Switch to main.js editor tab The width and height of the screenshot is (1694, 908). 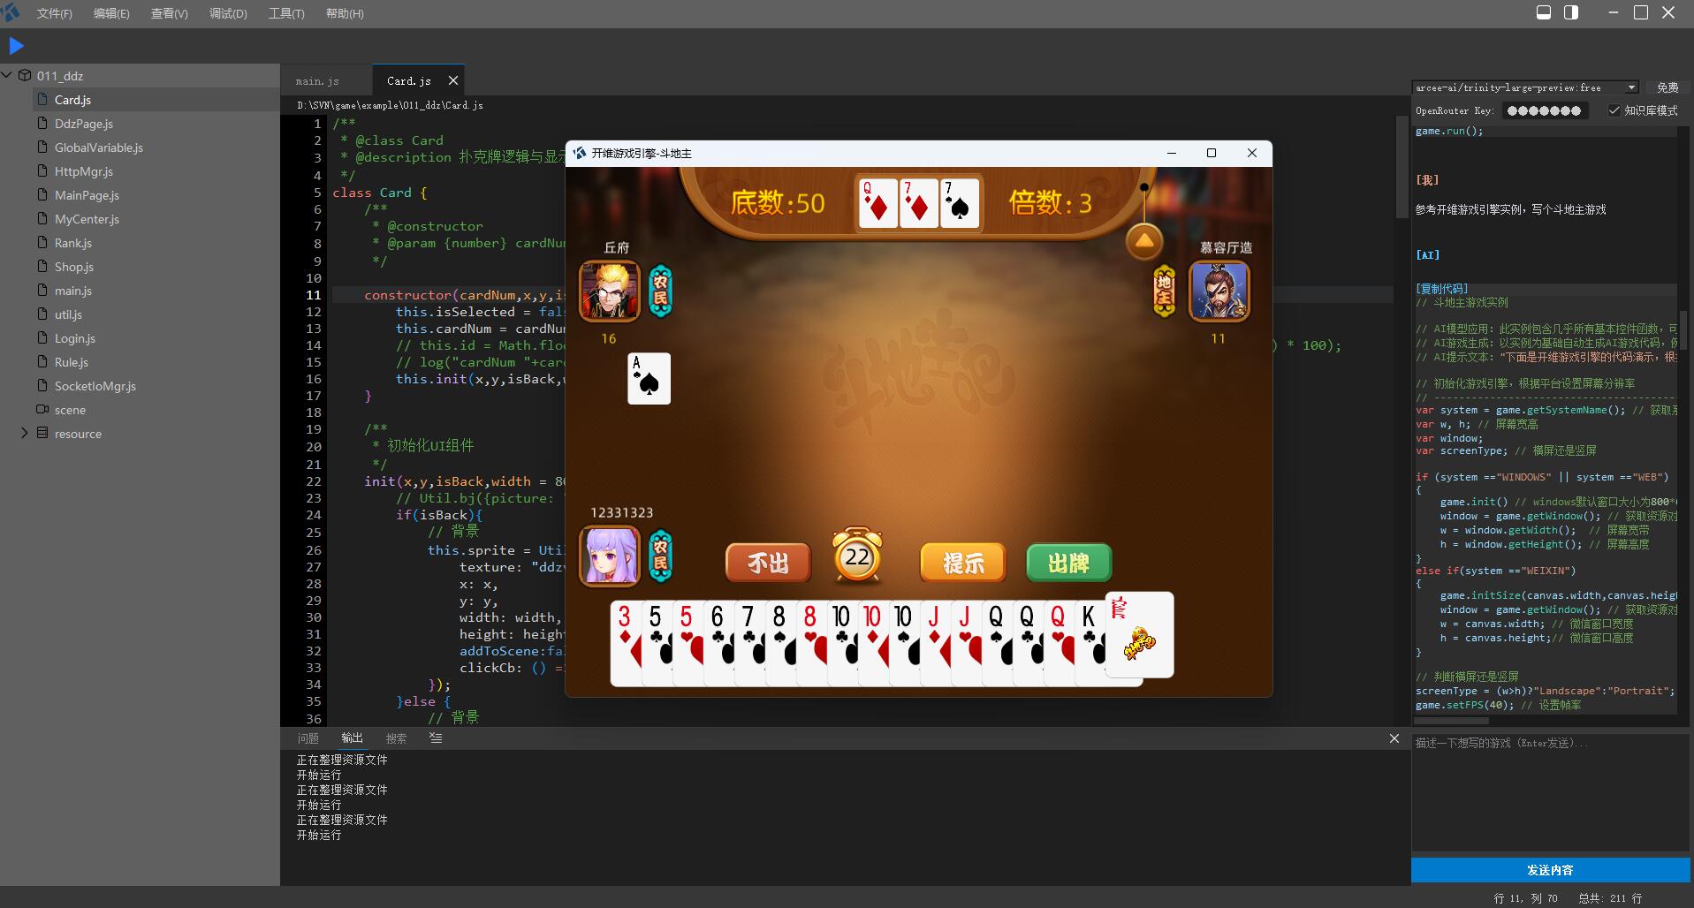pyautogui.click(x=317, y=80)
